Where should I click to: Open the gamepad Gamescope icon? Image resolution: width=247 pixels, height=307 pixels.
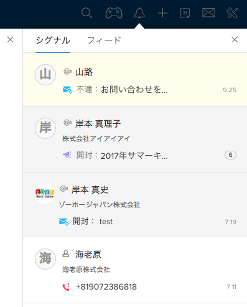coord(114,13)
